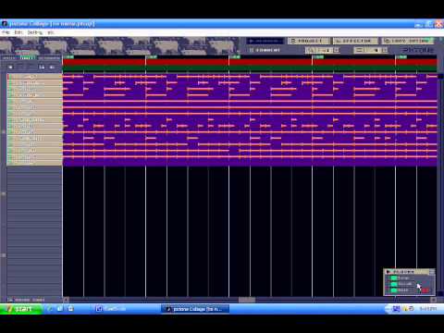
Task: Toggle the second green switch in the player panel
Action: pyautogui.click(x=394, y=284)
